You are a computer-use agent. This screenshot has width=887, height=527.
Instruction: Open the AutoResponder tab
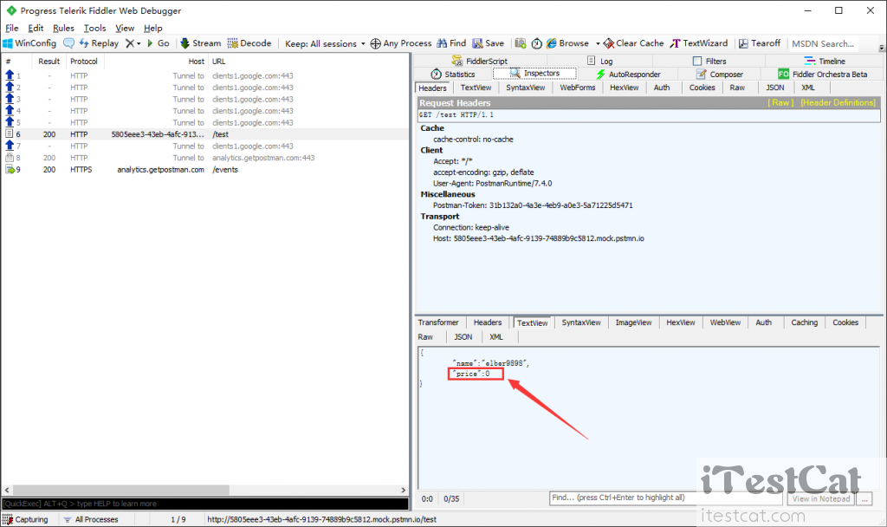coord(628,75)
